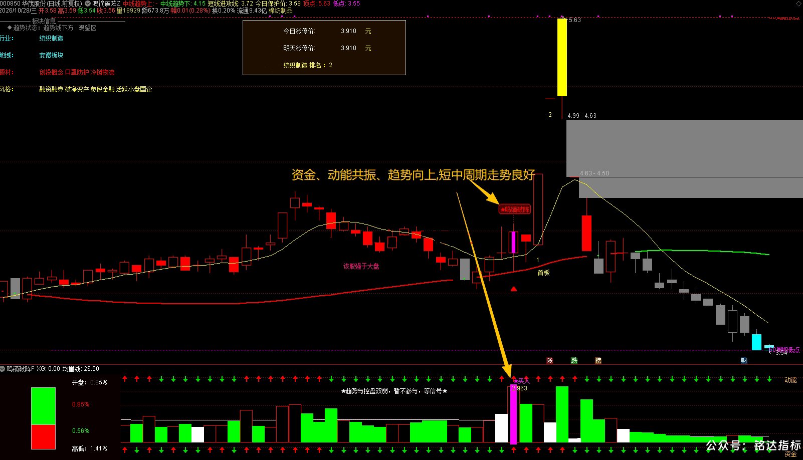Open the 鸣镝破阵F sub-chart indicator dropdown
The image size is (803, 460).
pos(3,369)
